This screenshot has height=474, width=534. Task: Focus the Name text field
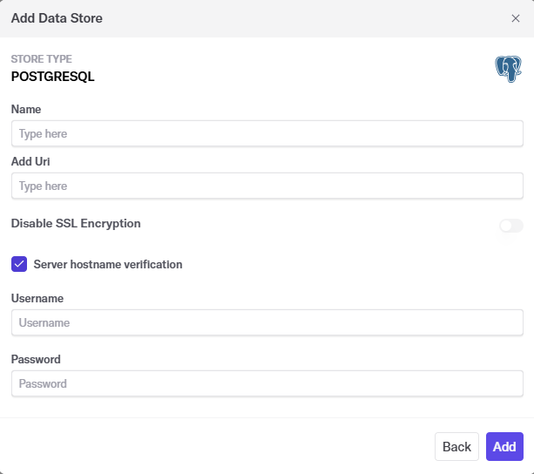pyautogui.click(x=267, y=134)
